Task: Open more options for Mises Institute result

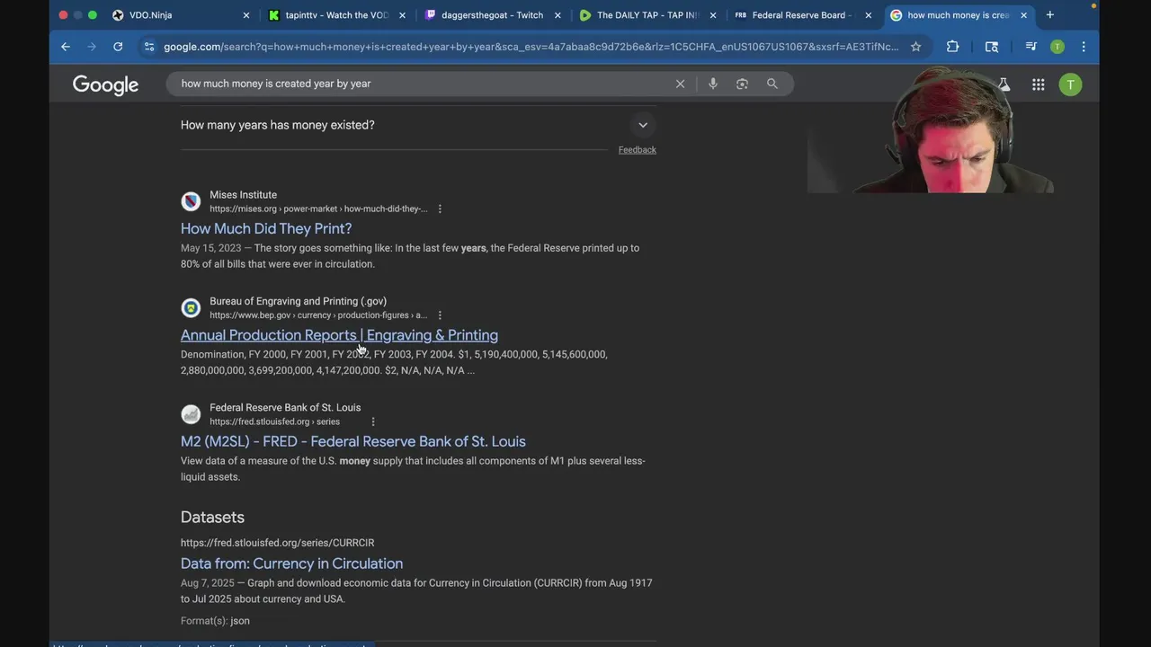Action: click(x=440, y=208)
